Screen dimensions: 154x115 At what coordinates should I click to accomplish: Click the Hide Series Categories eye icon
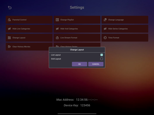click(x=105, y=29)
